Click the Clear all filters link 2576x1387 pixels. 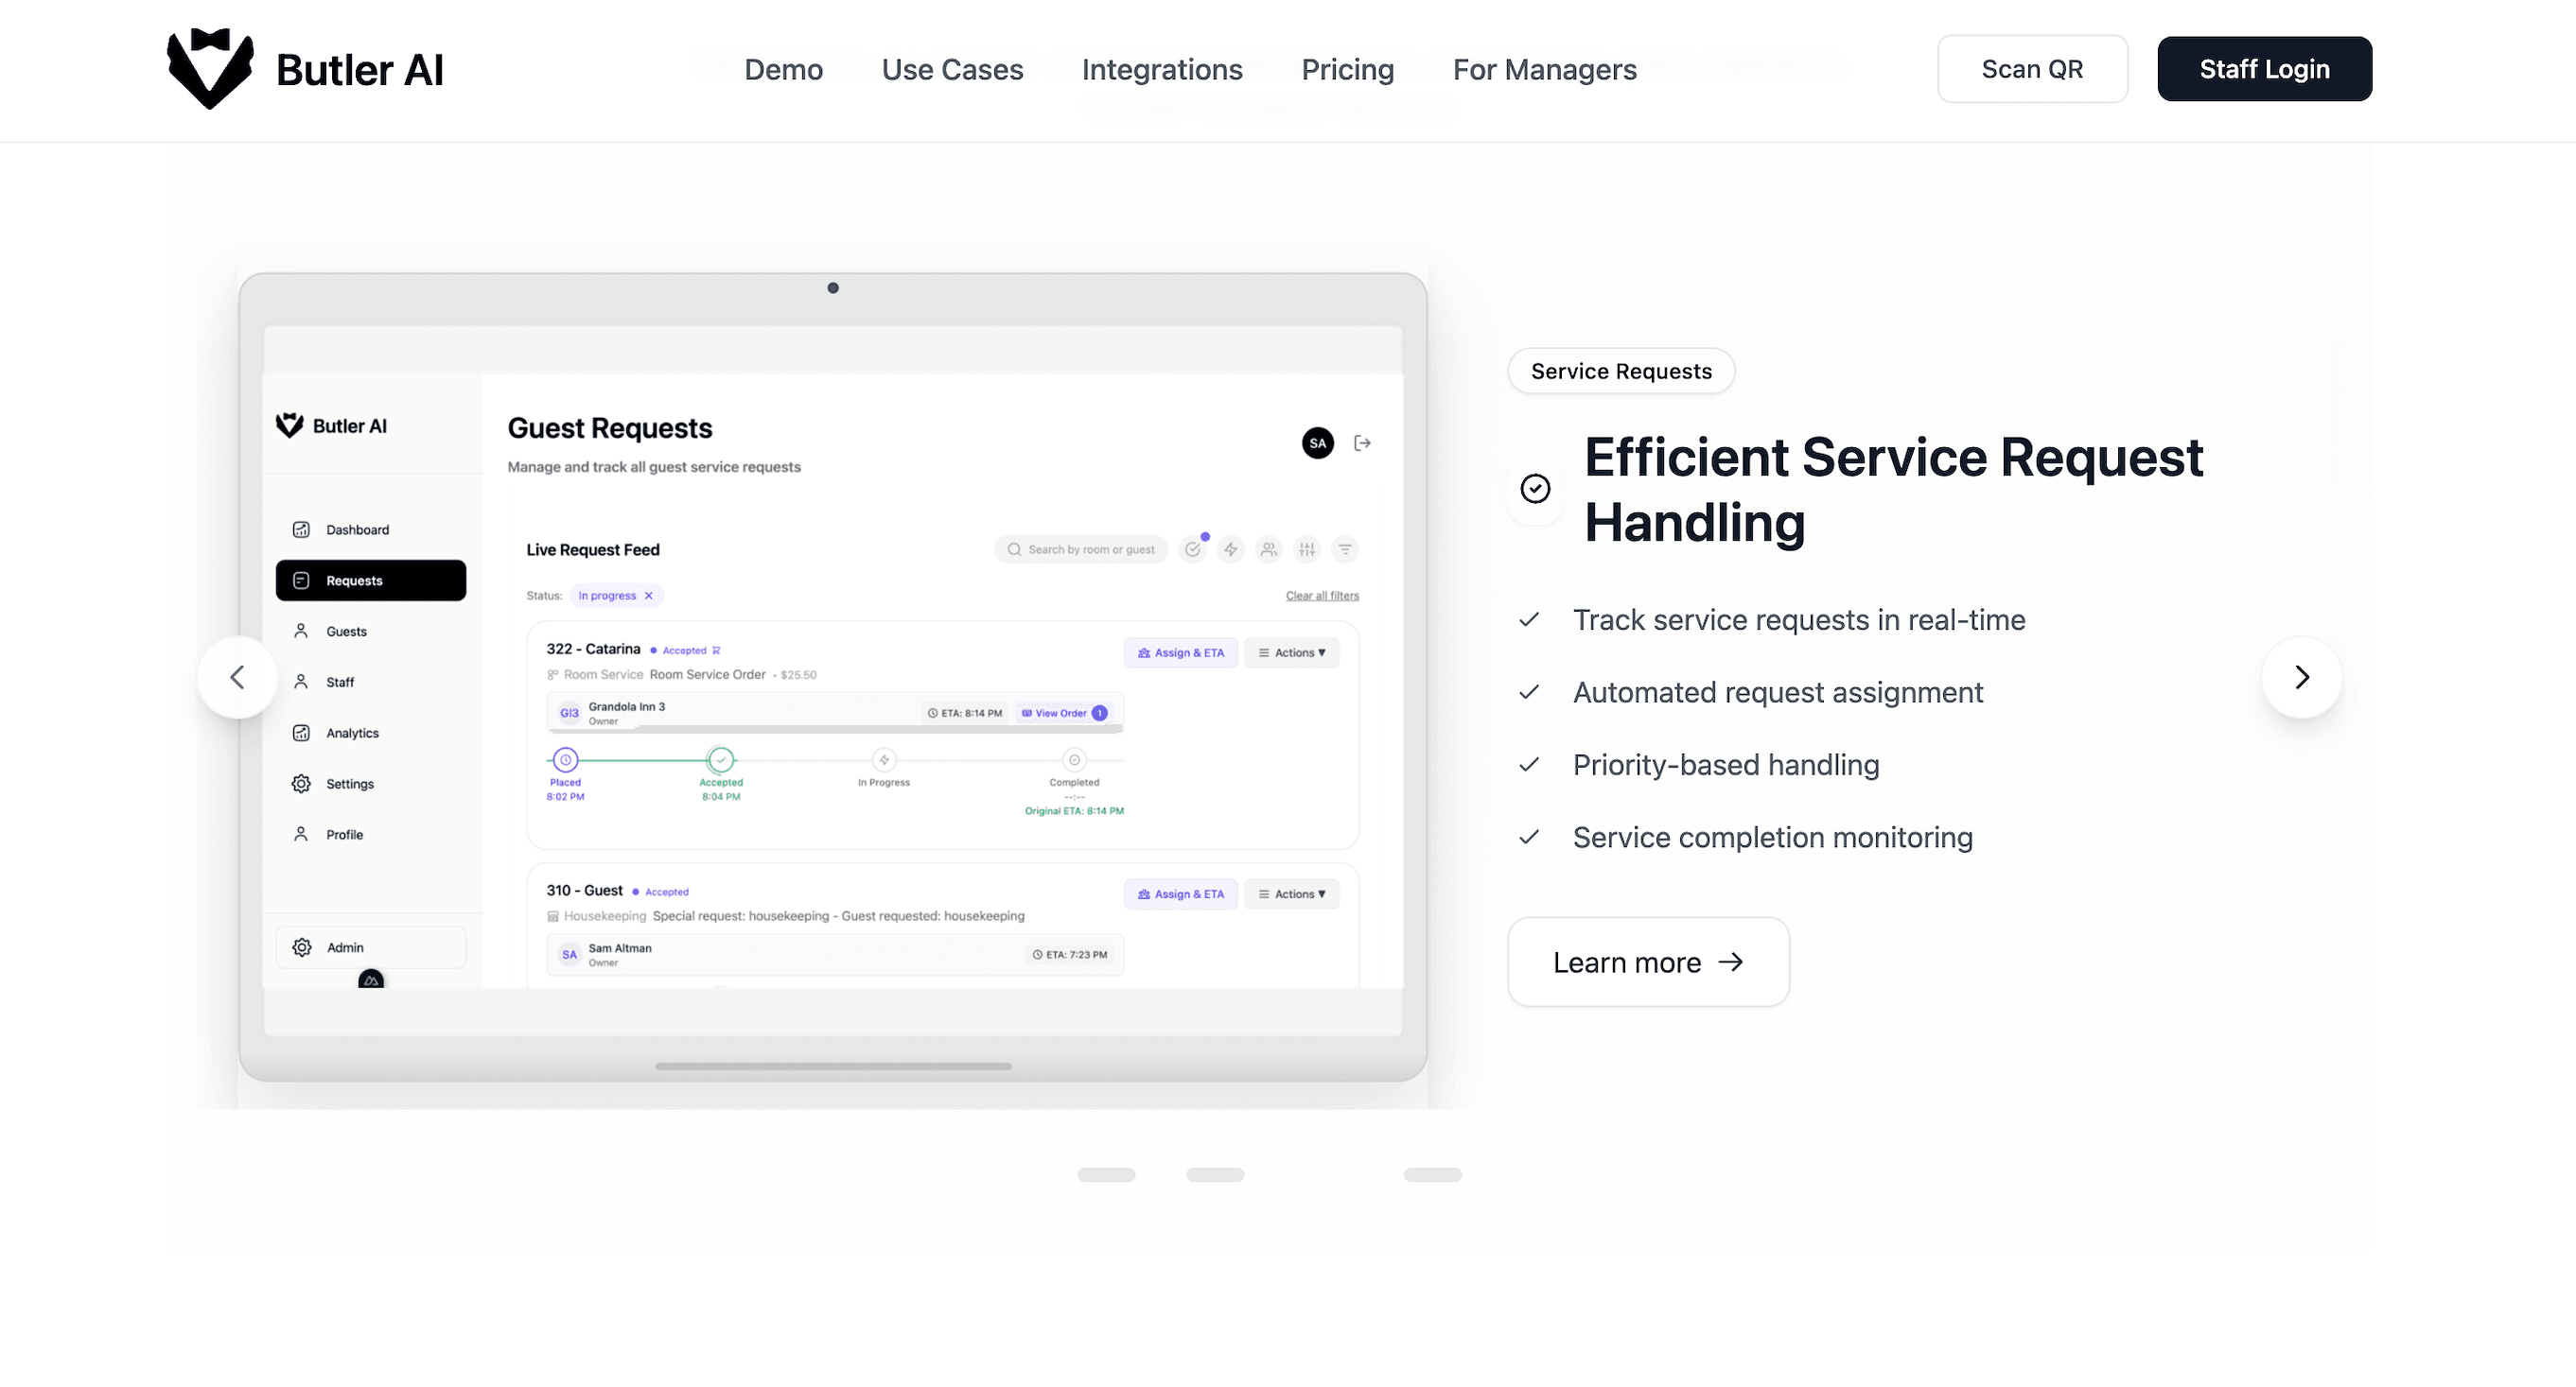tap(1322, 595)
